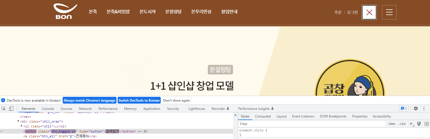430x139 pixels.
Task: Click the 1+1 샵인샵 창업 모델 headline
Action: point(192,86)
